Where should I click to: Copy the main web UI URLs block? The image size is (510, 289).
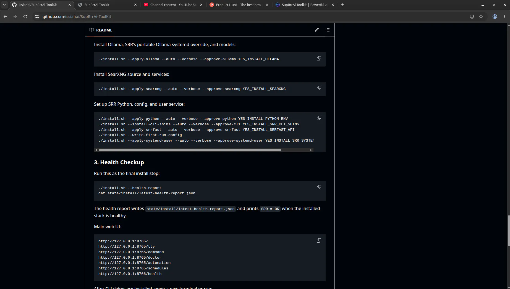(x=319, y=240)
